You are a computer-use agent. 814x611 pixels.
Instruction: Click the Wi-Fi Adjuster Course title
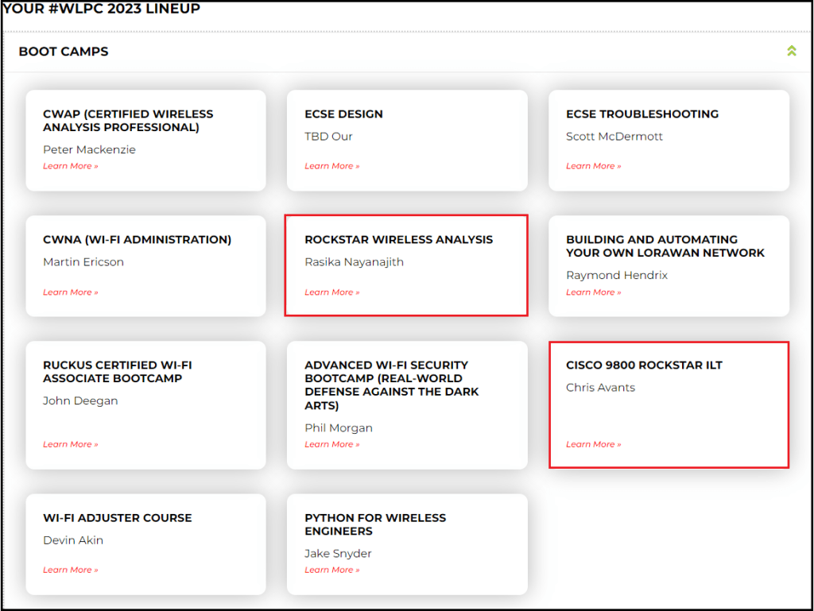coord(117,518)
